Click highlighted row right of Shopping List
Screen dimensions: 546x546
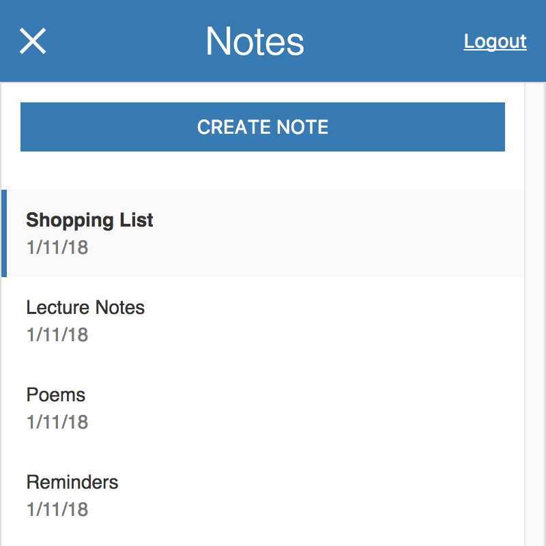pos(338,233)
